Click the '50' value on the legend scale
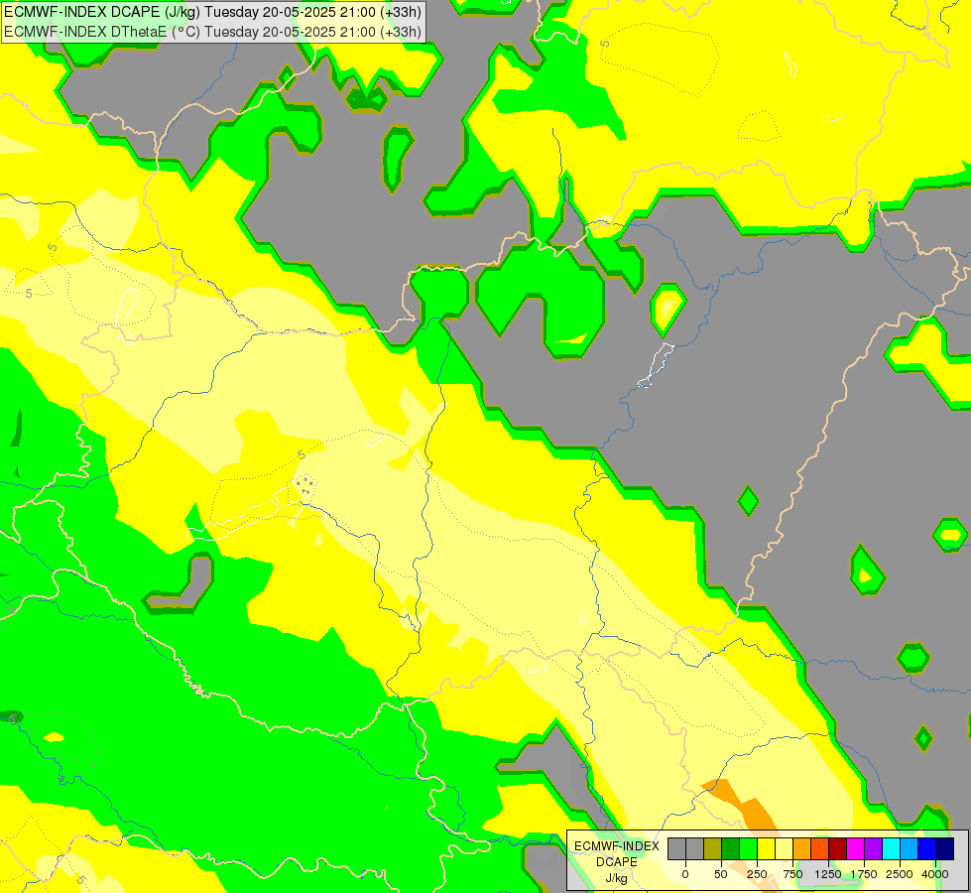 tap(721, 874)
